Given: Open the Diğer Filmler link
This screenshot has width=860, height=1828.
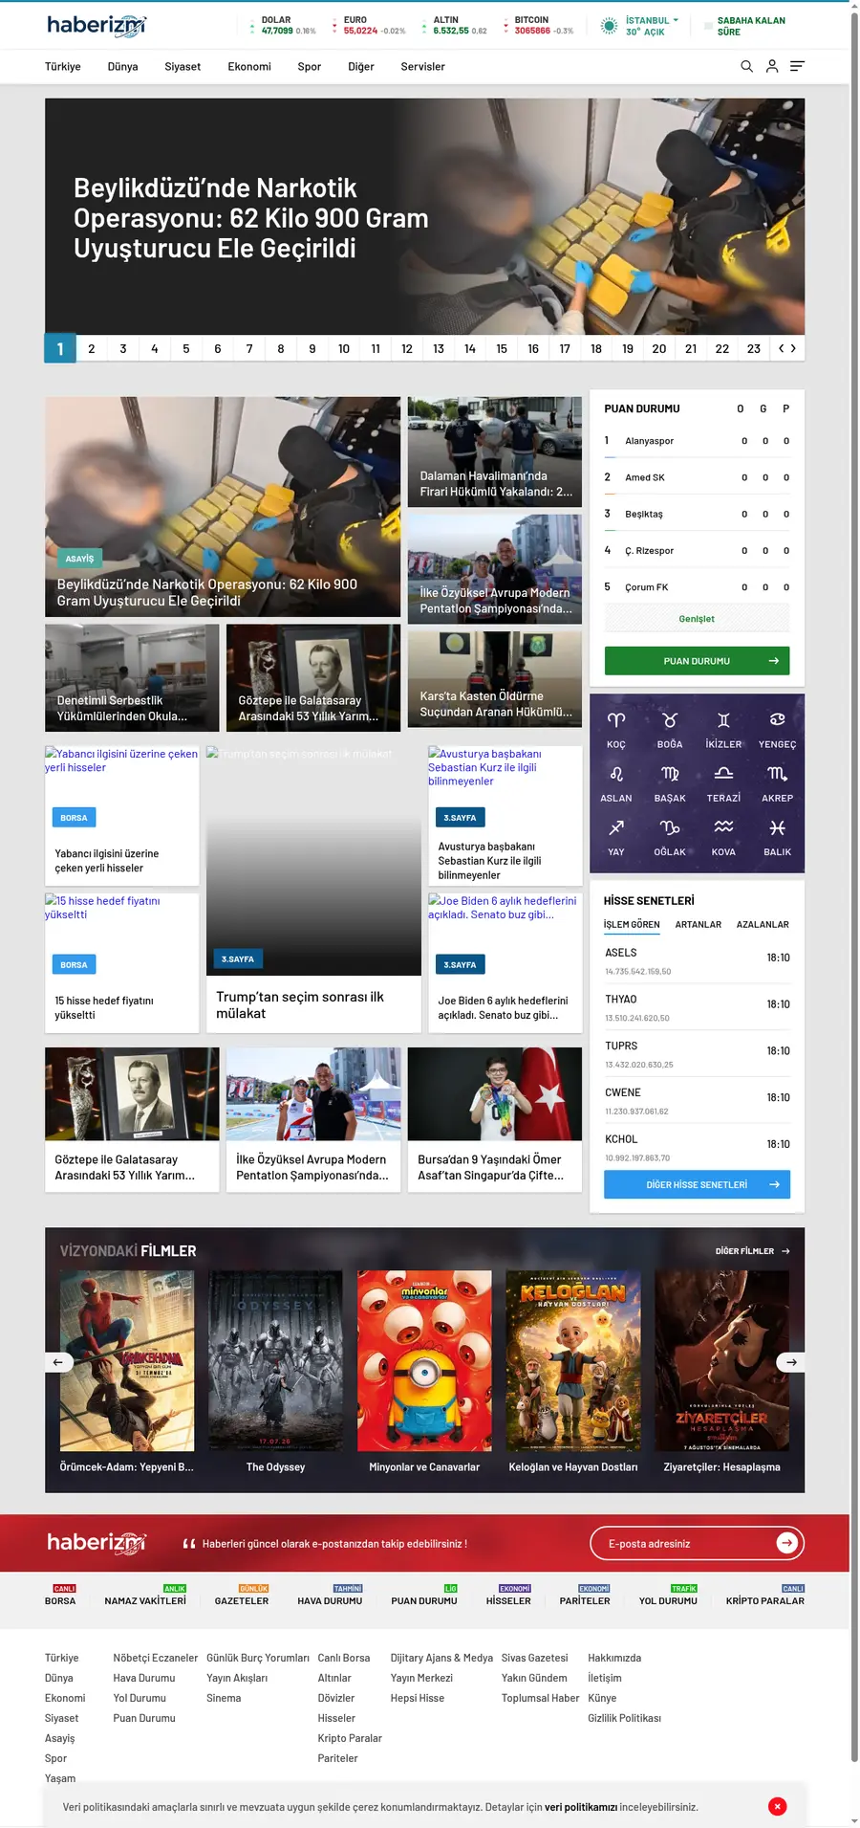Looking at the screenshot, I should (x=753, y=1251).
